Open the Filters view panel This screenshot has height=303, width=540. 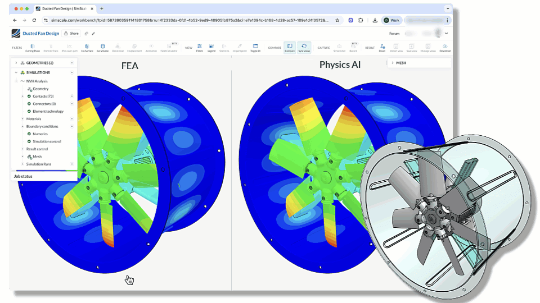[200, 48]
